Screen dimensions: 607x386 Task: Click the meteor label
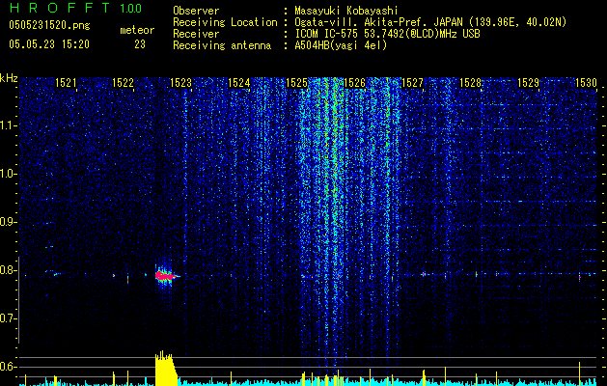coord(137,30)
